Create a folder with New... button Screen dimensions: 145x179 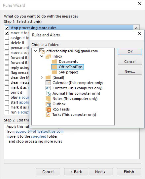click(x=130, y=71)
